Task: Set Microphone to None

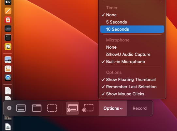Action: [x=132, y=47]
